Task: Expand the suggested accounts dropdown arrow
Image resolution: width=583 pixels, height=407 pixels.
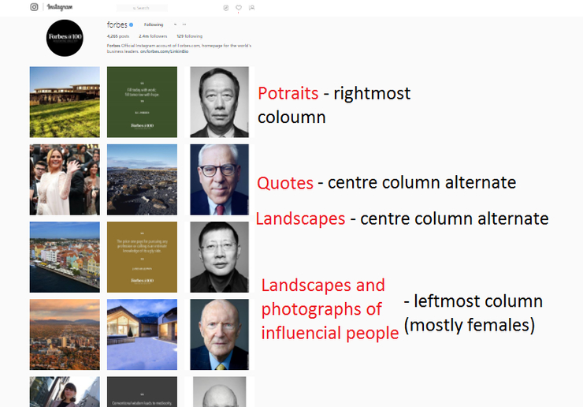Action: coord(175,24)
